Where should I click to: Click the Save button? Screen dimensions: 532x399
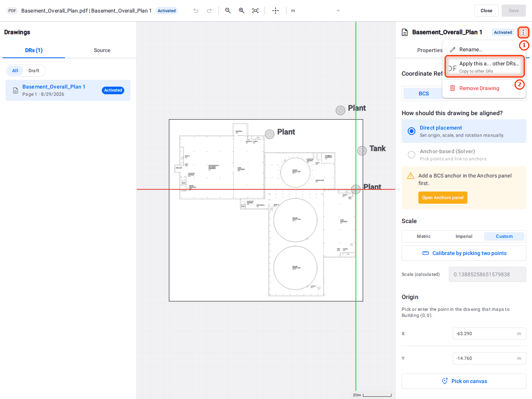coord(514,11)
